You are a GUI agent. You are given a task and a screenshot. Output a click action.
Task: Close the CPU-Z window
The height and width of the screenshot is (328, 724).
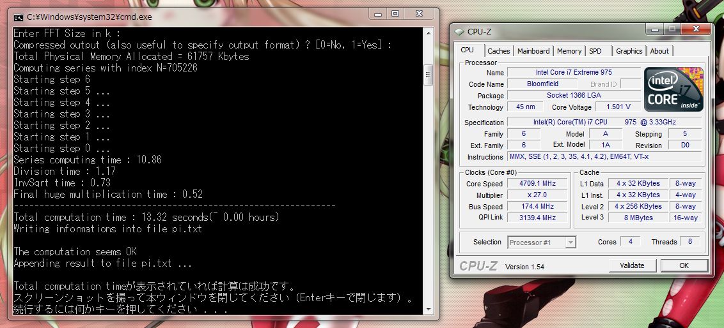point(696,29)
